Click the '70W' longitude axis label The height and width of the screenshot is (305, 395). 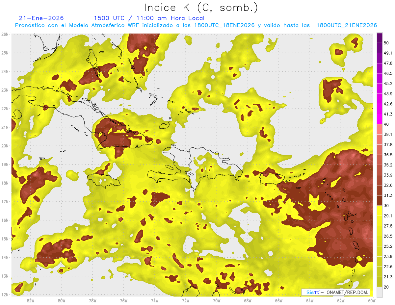click(217, 300)
